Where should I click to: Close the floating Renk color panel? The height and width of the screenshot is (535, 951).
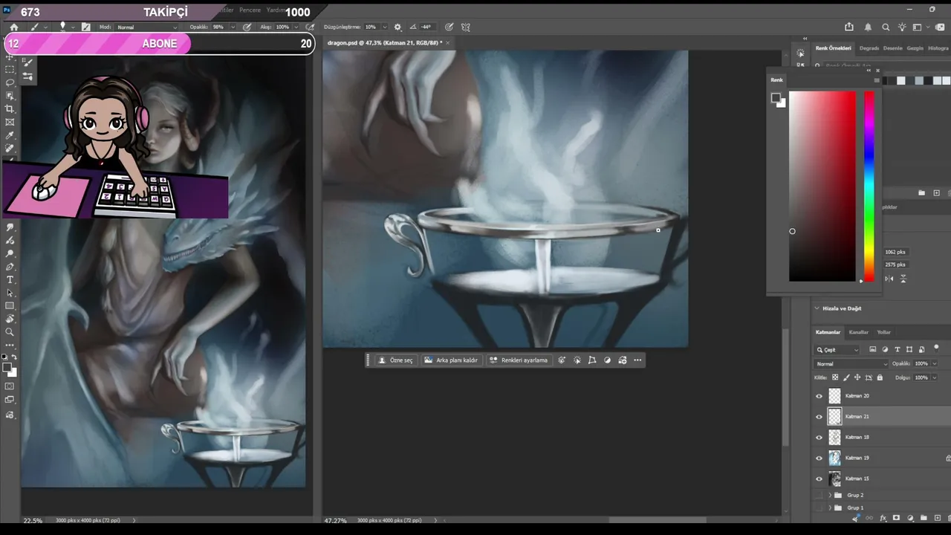[x=877, y=71]
